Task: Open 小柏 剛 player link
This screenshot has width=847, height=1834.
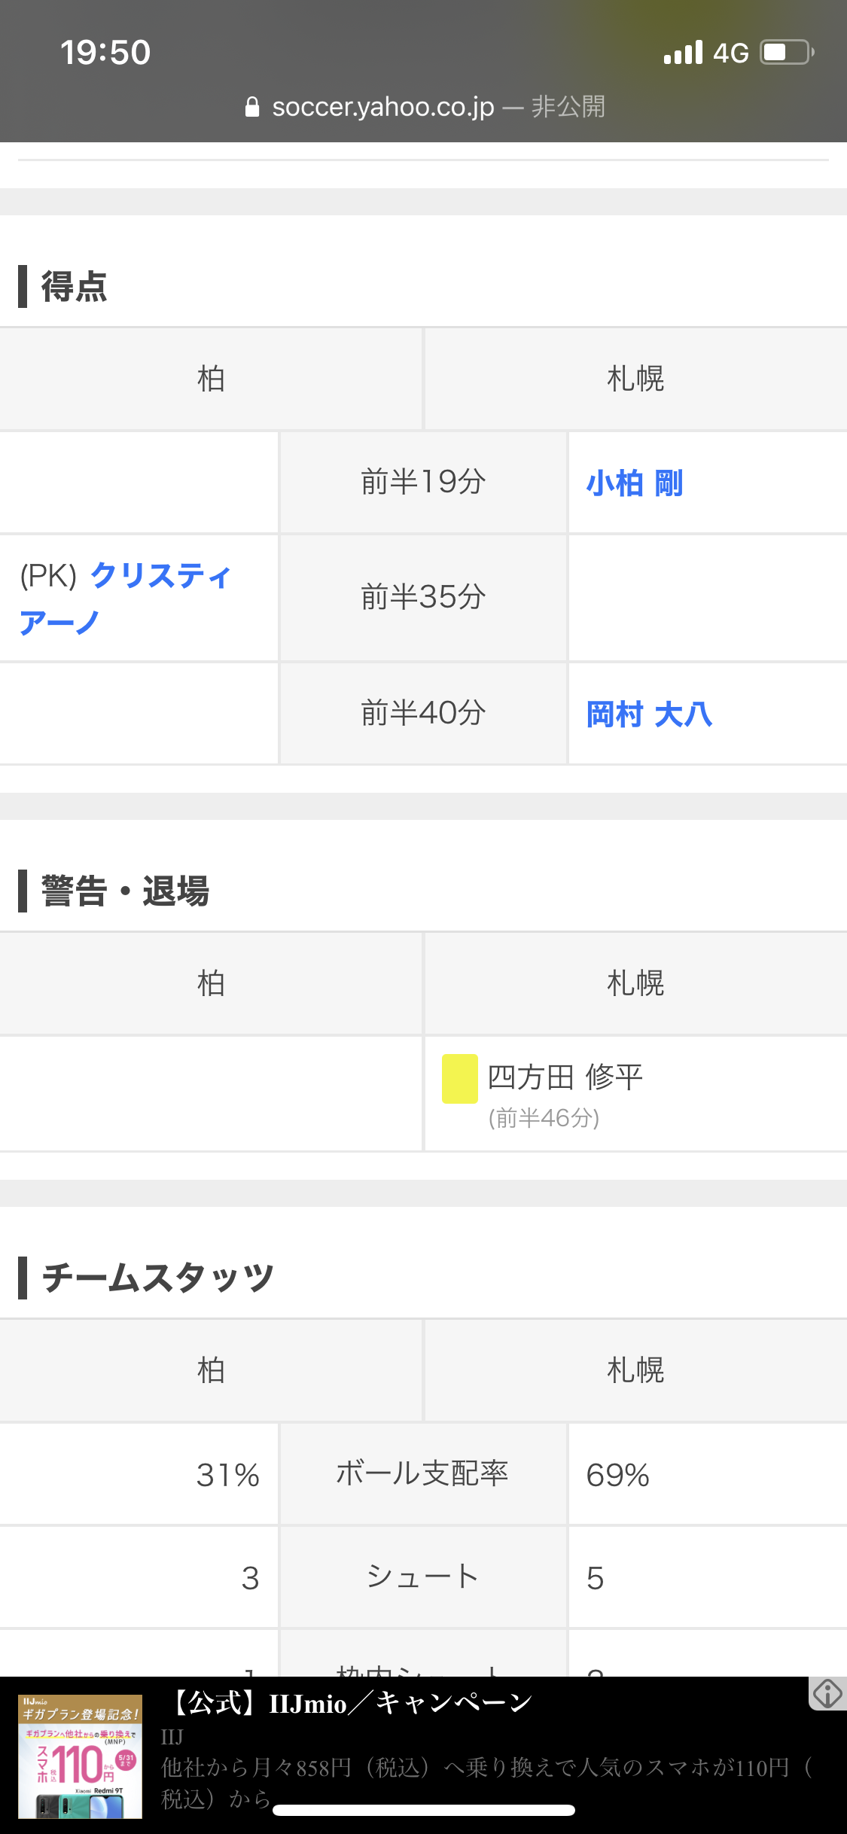Action: pyautogui.click(x=635, y=483)
